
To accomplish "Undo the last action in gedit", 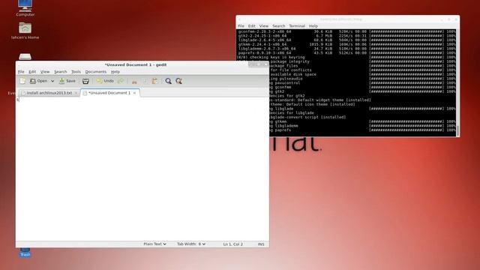I will click(105, 81).
